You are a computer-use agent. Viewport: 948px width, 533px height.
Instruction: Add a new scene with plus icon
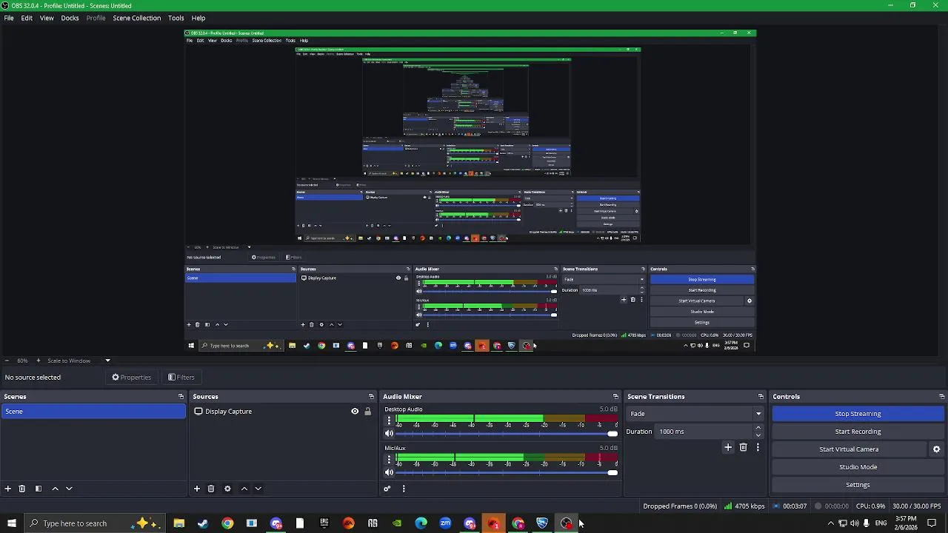coord(8,489)
